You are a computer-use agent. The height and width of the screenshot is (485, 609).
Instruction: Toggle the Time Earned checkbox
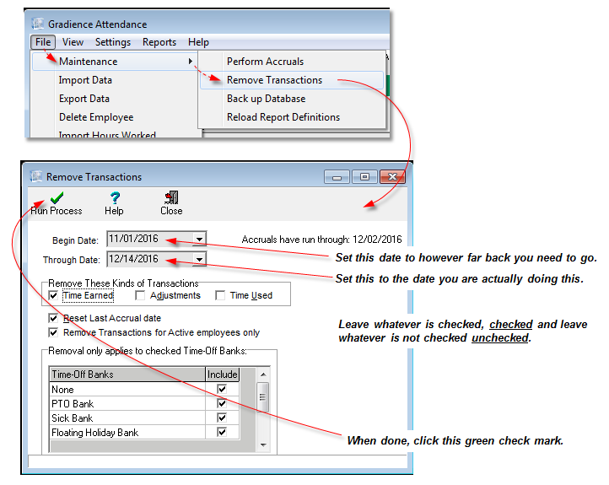(53, 295)
